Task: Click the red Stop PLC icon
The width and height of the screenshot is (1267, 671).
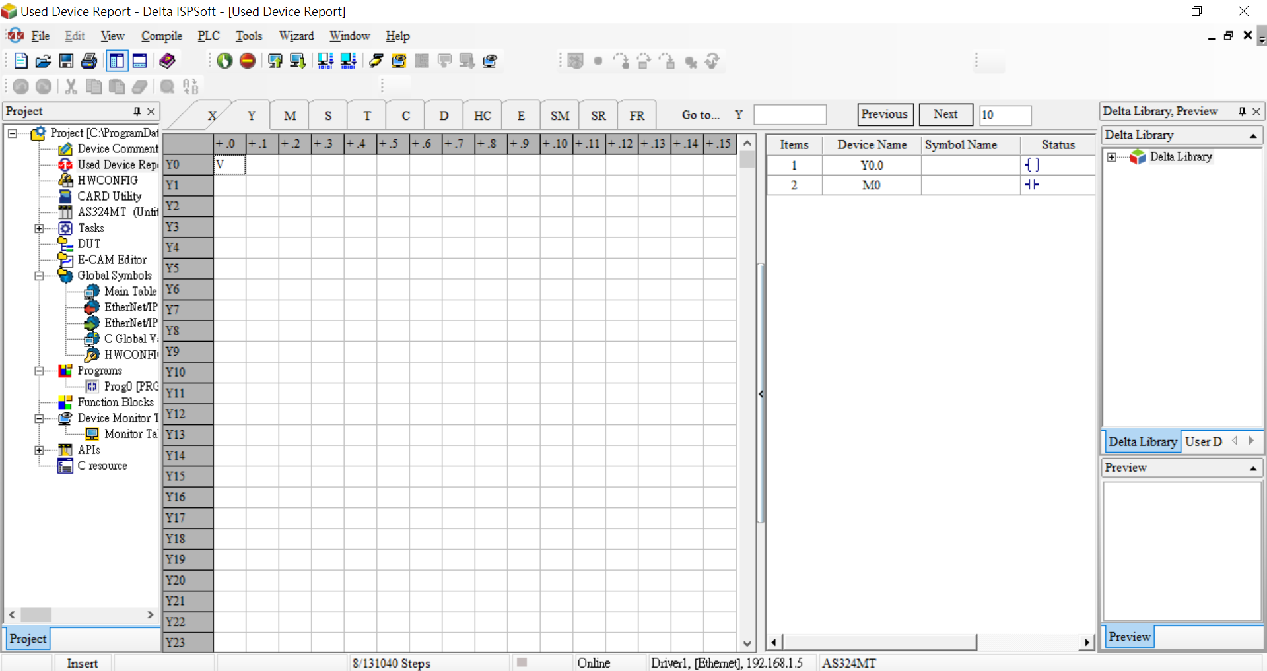Action: point(248,61)
